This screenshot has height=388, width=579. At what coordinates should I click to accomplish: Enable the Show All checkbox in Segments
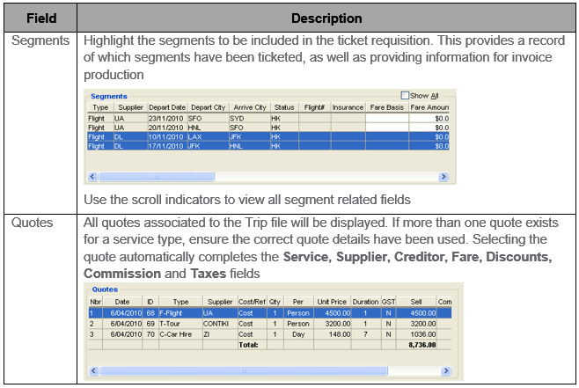(405, 96)
